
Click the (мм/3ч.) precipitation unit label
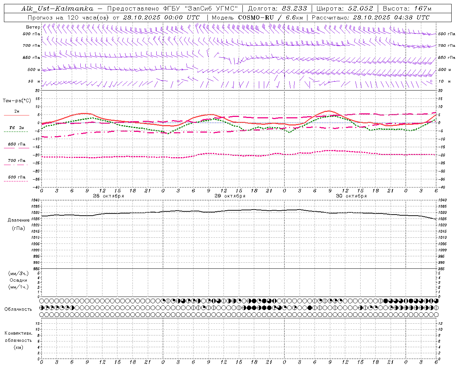(19, 273)
